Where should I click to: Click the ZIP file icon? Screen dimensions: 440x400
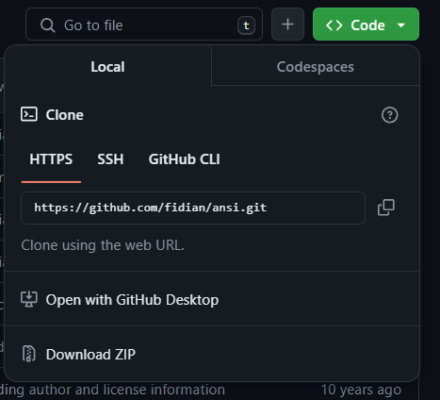pyautogui.click(x=29, y=354)
